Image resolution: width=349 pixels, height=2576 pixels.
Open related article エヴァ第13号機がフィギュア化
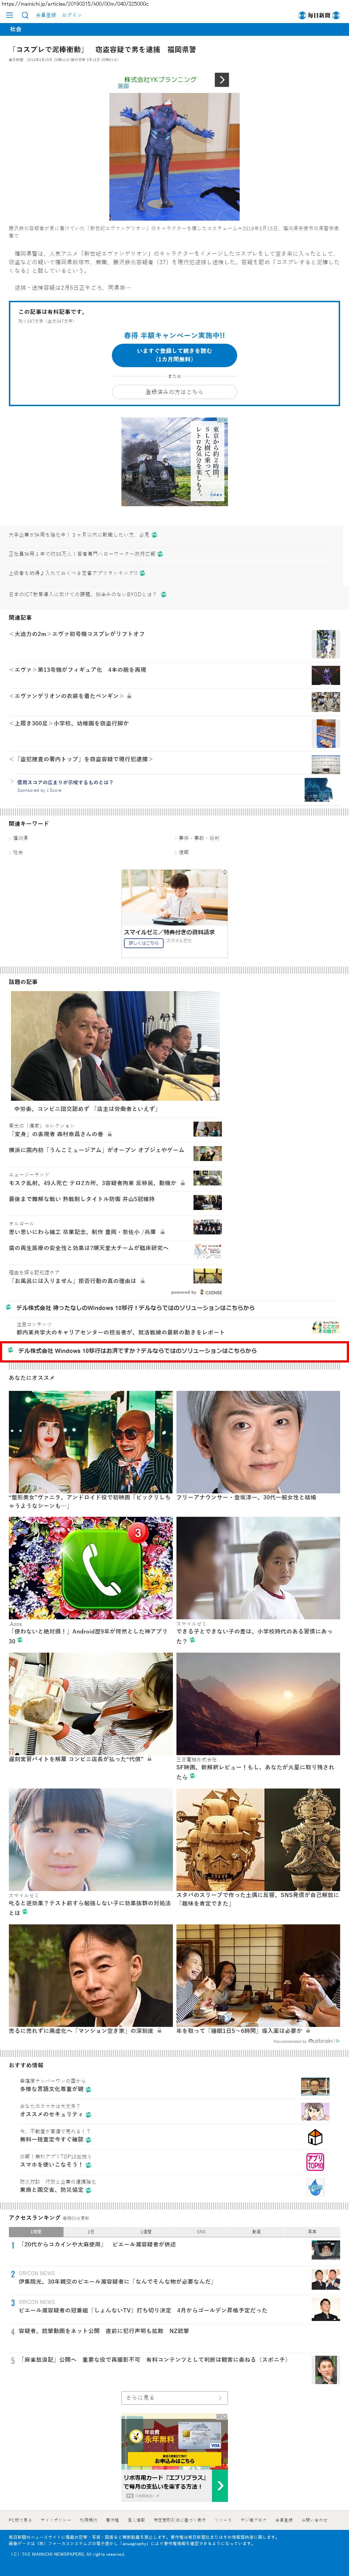pyautogui.click(x=78, y=670)
